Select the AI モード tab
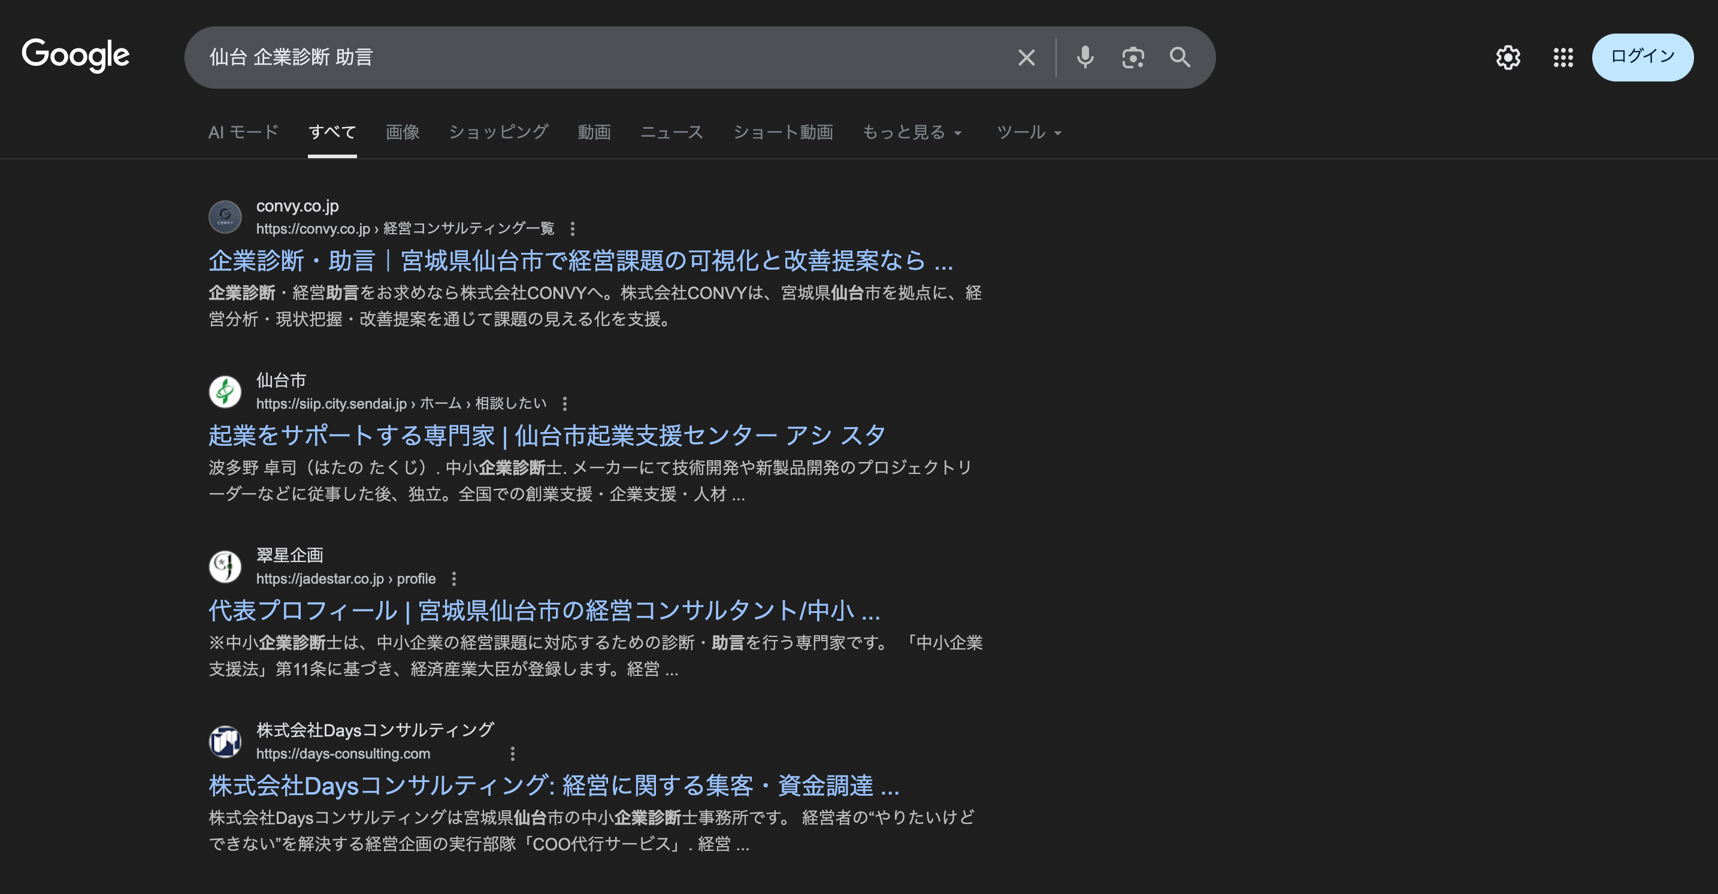The image size is (1718, 894). coord(243,132)
